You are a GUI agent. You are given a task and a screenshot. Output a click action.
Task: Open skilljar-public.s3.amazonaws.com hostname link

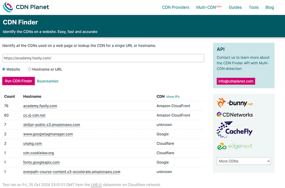(51, 125)
